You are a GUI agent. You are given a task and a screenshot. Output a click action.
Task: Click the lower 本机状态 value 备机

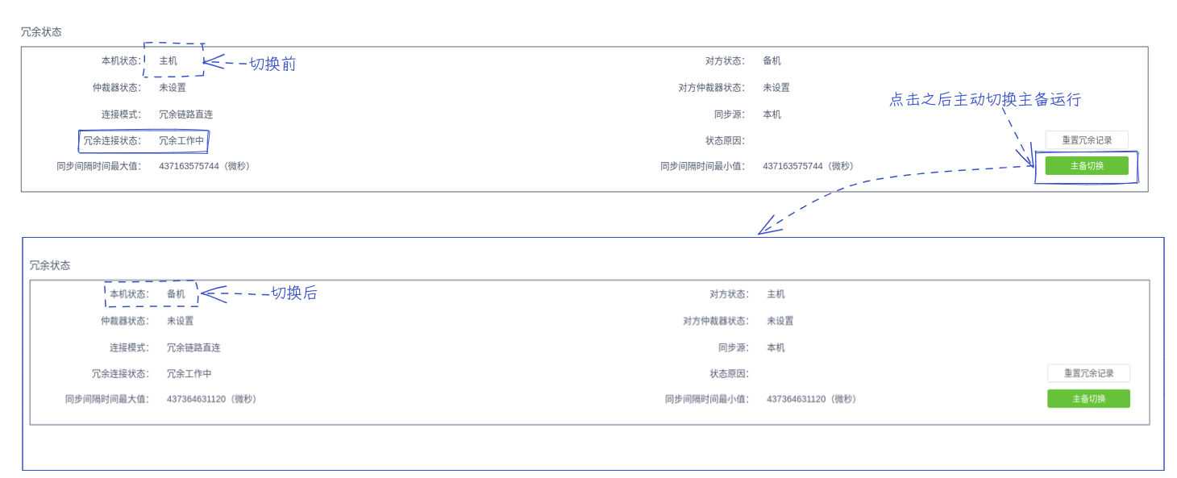point(176,294)
